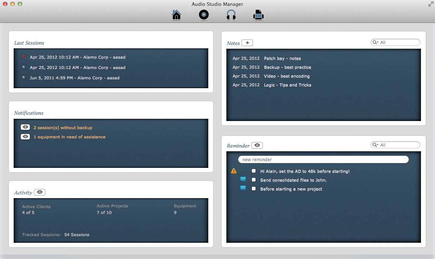View sessions without backup via eye button

point(25,127)
